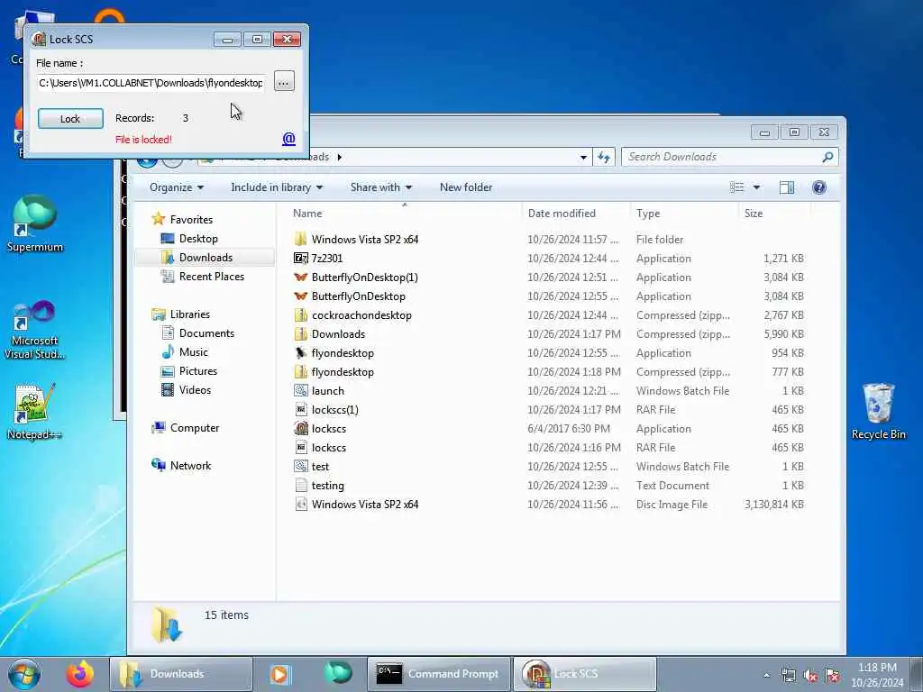Open the Organize menu
This screenshot has height=692, width=923.
pyautogui.click(x=176, y=187)
